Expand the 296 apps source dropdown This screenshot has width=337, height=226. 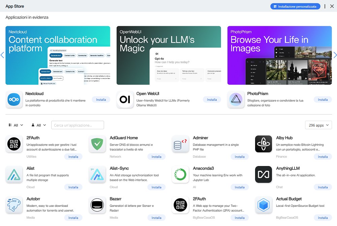318,125
